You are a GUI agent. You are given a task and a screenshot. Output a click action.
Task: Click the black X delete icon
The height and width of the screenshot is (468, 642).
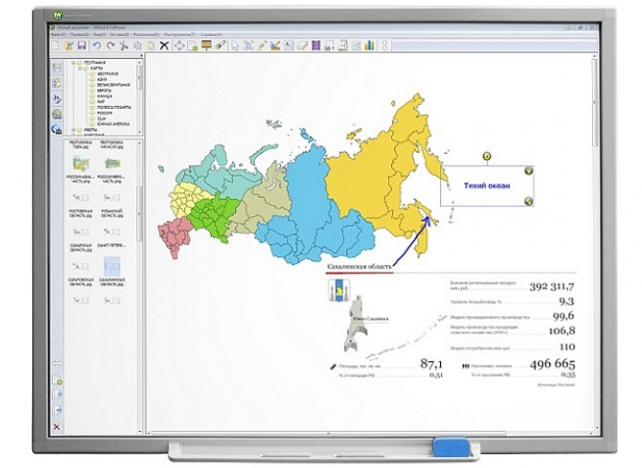[164, 45]
